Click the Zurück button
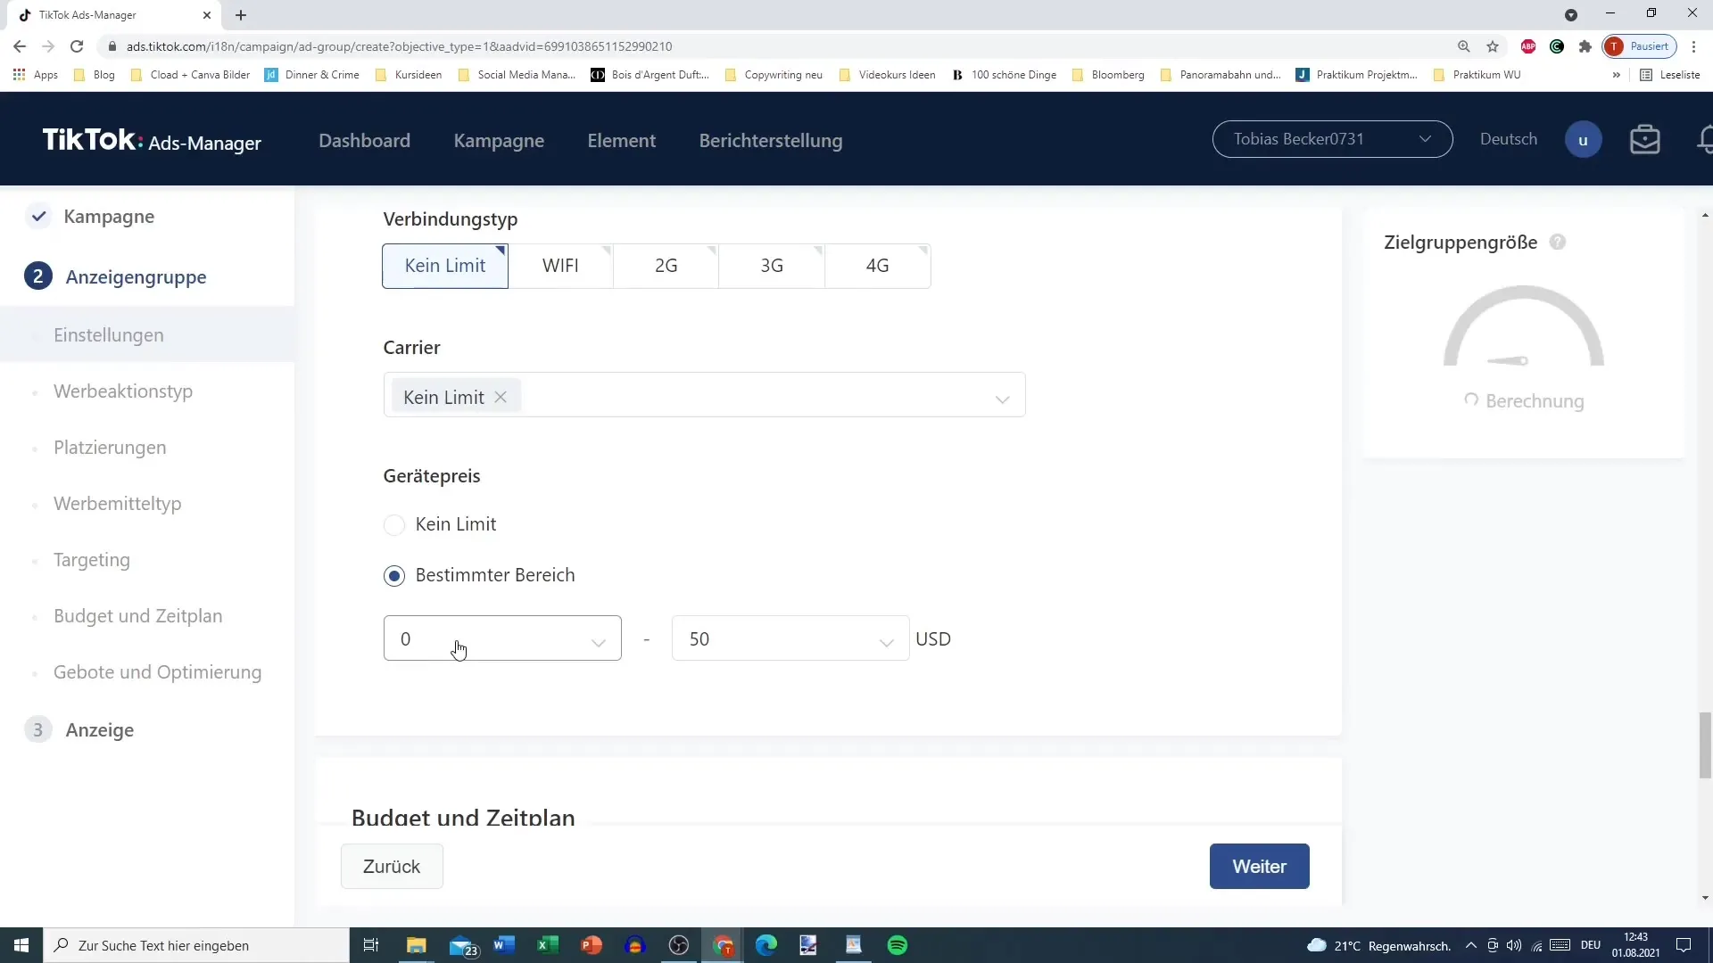The width and height of the screenshot is (1713, 963). click(392, 867)
